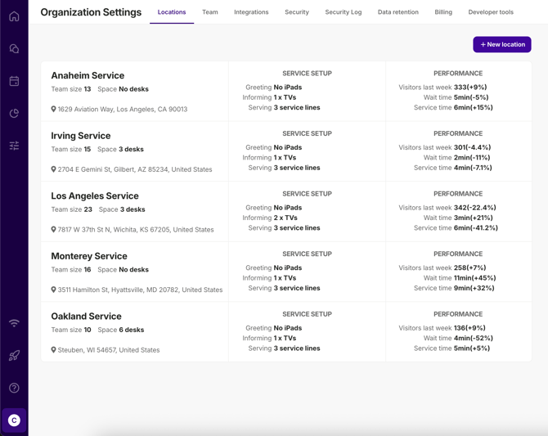Click map pin icon for Los Angeles address
Image resolution: width=548 pixels, height=436 pixels.
(53, 229)
